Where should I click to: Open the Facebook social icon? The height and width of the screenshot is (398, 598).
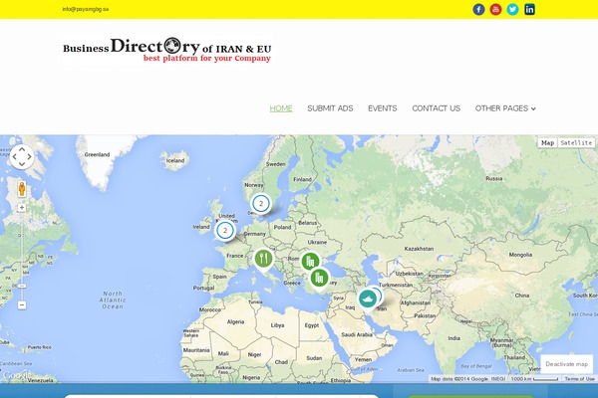(x=478, y=9)
